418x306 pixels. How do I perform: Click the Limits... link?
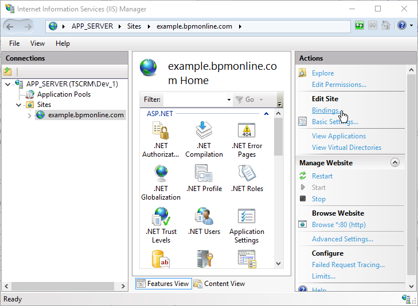click(x=323, y=276)
